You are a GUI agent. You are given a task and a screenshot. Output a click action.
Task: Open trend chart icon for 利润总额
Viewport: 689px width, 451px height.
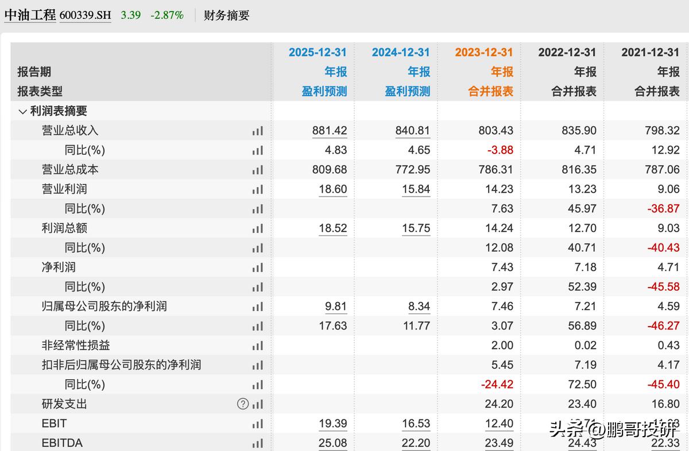(x=258, y=228)
